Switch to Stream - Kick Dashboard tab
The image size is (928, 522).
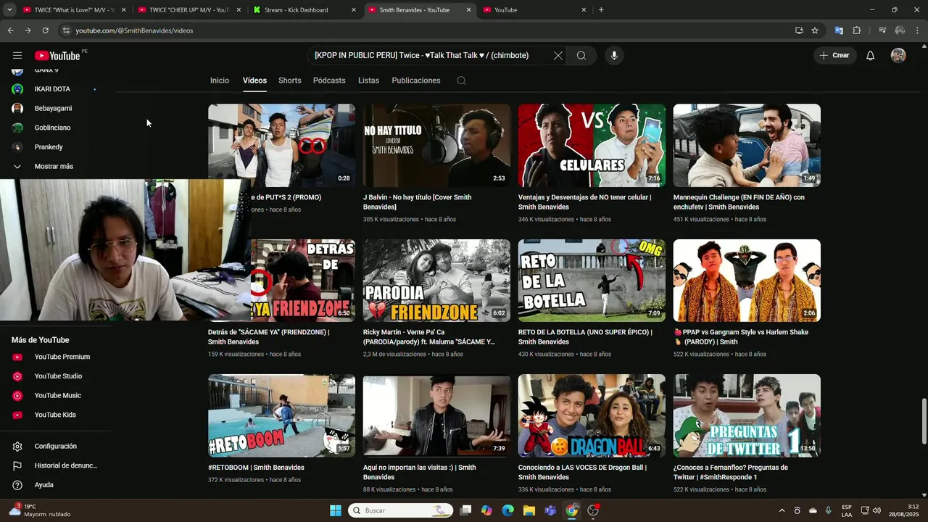[x=304, y=10]
